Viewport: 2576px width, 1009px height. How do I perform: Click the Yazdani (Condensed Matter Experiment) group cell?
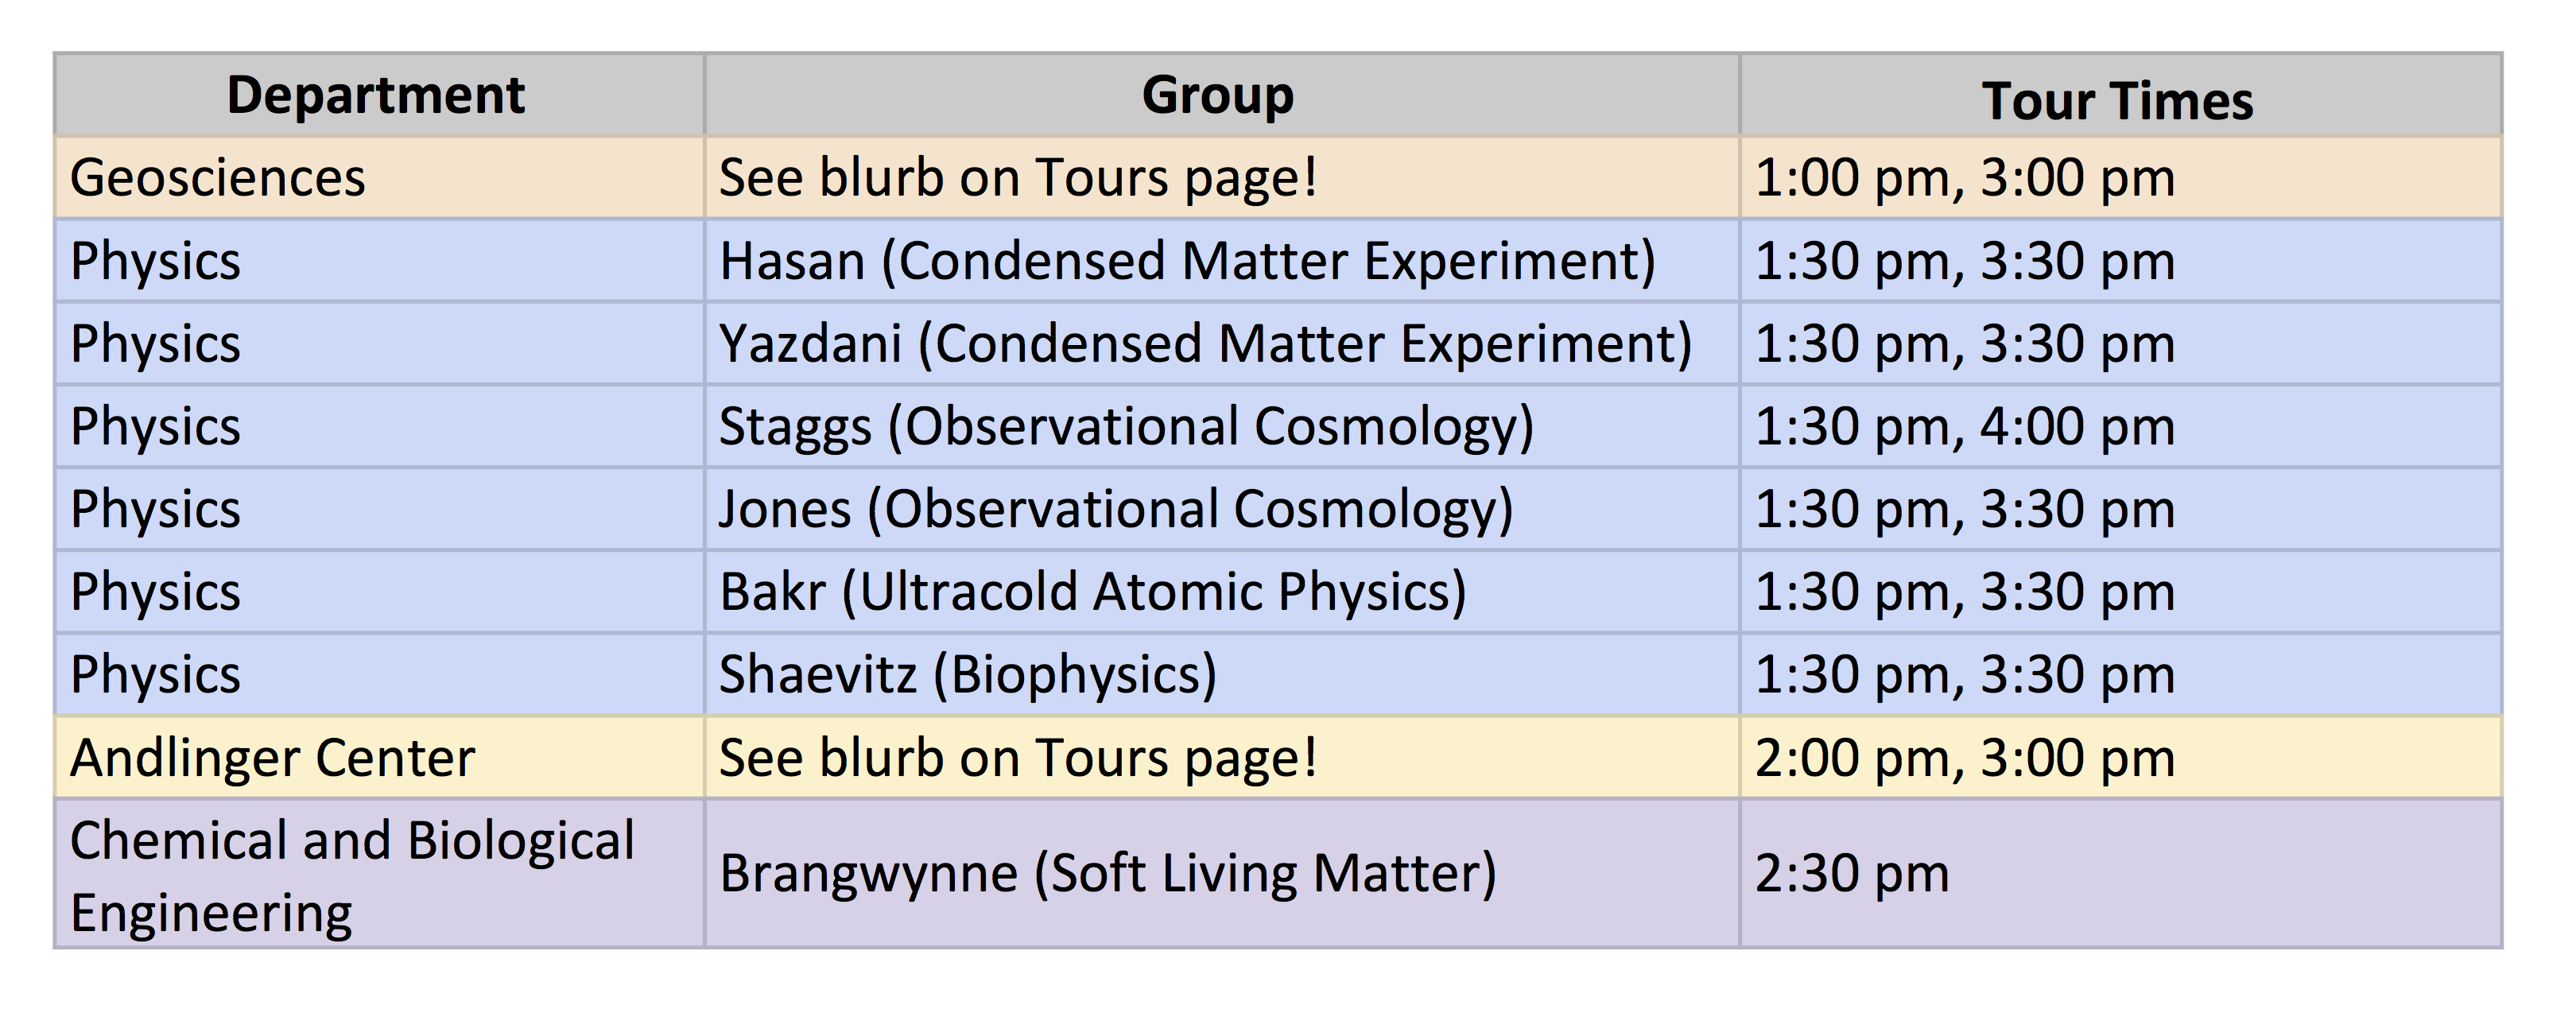click(1205, 344)
